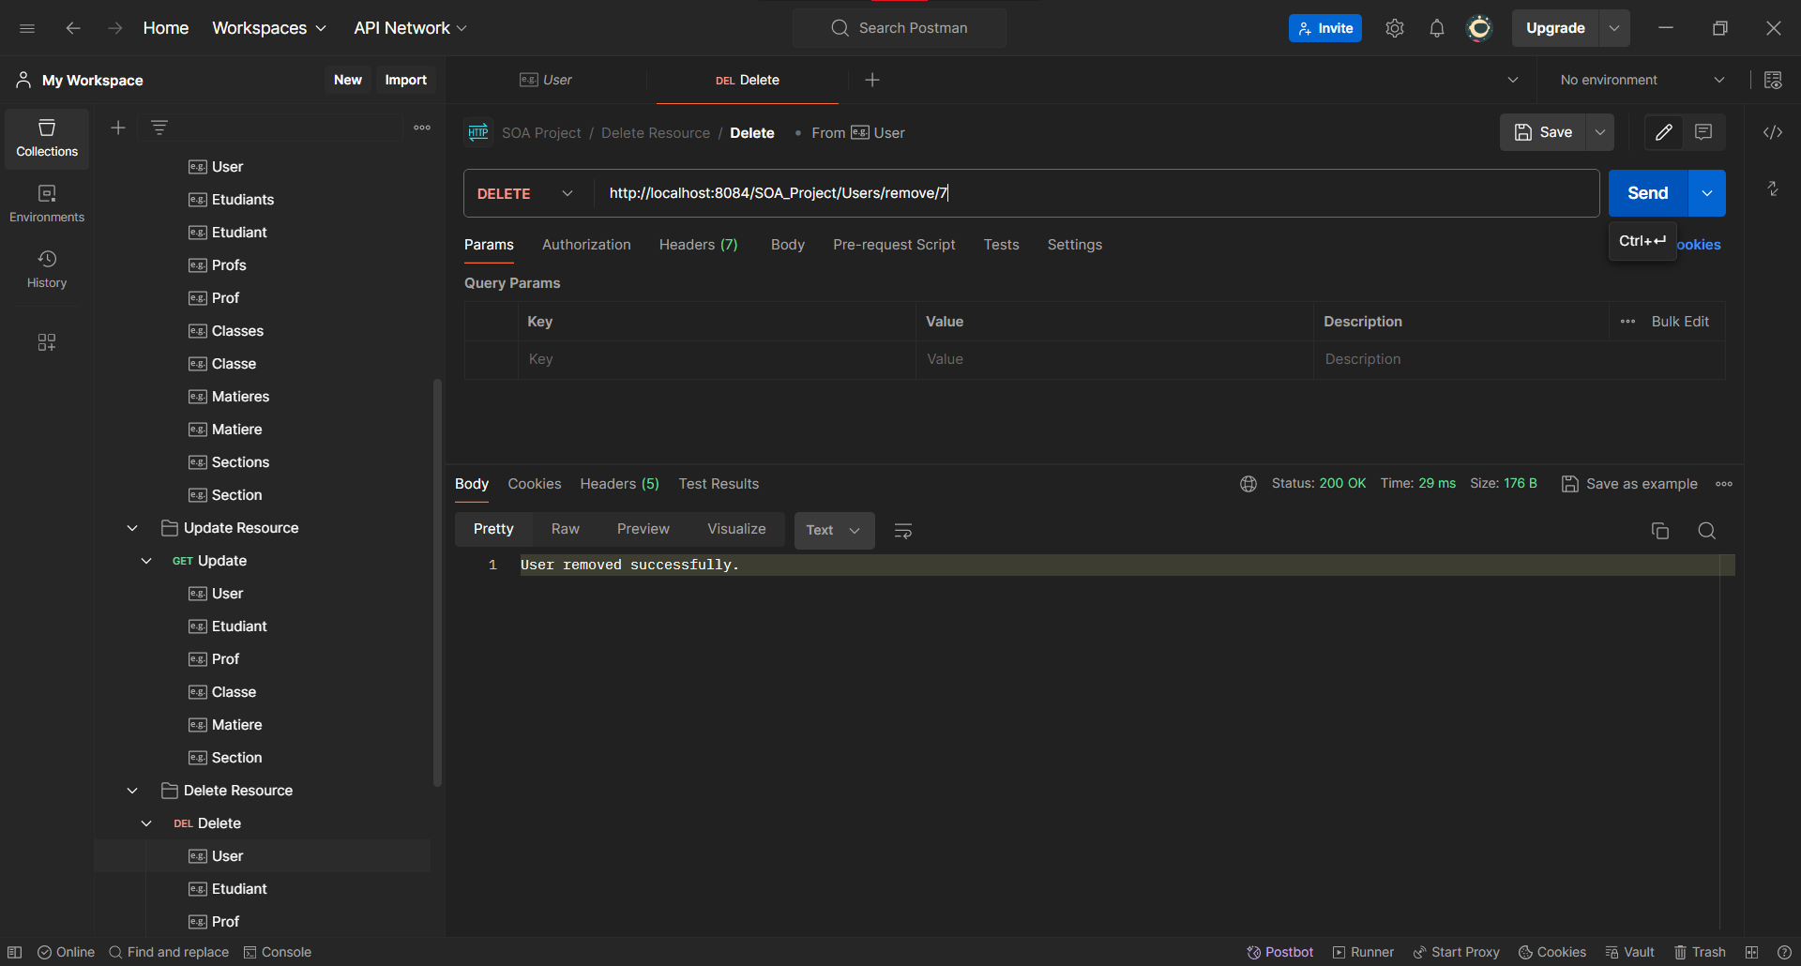Go forward with the right arrow
Screen dimensions: 1801x966
pyautogui.click(x=115, y=28)
